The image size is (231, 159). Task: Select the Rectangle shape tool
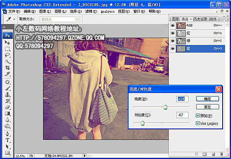point(8,153)
